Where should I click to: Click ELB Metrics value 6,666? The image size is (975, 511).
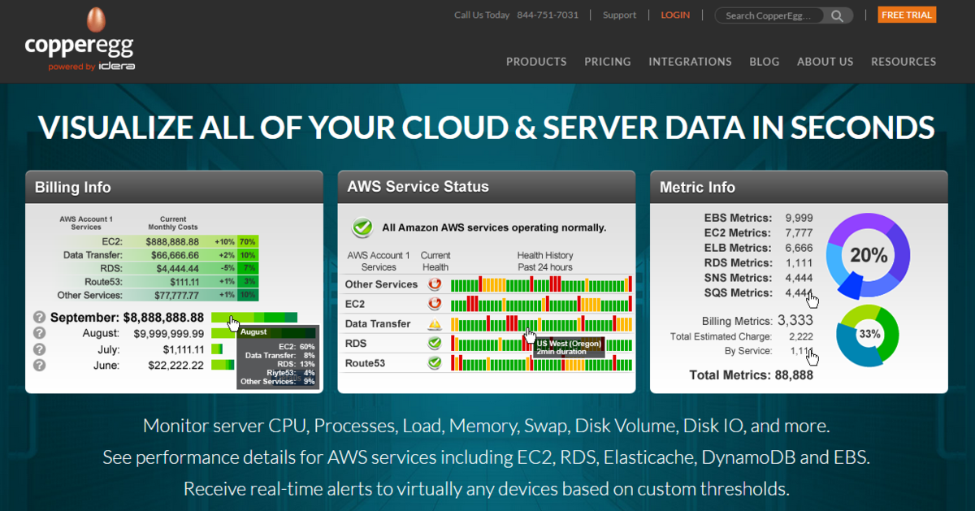(799, 248)
